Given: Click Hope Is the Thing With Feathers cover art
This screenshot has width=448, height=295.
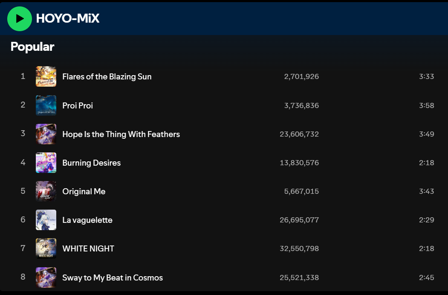Looking at the screenshot, I should point(46,134).
